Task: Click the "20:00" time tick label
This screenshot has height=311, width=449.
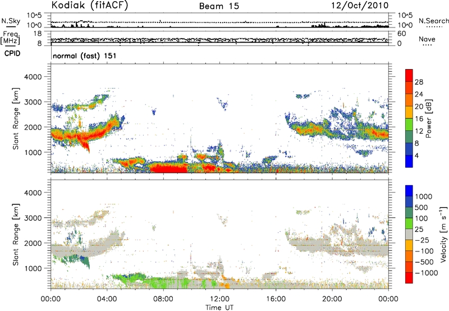Action: [332, 299]
